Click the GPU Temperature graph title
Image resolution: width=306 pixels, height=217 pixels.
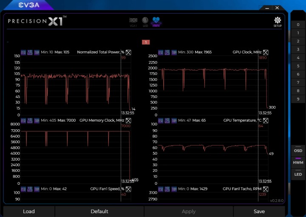242,120
